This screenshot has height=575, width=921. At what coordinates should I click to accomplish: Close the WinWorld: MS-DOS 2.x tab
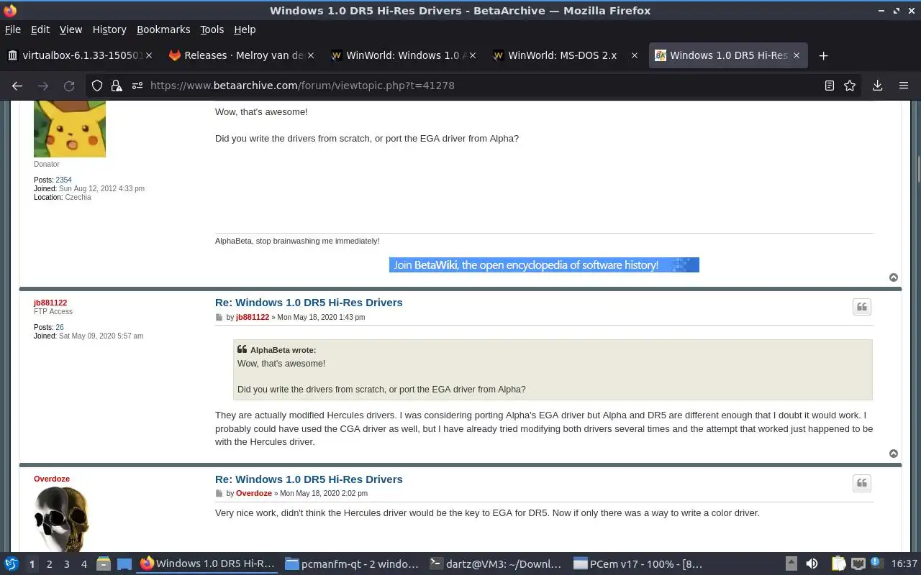click(634, 55)
